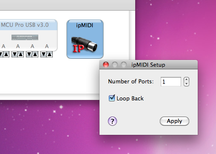Increase Number of Ports with stepper up arrow
This screenshot has width=216, height=154.
[186, 80]
